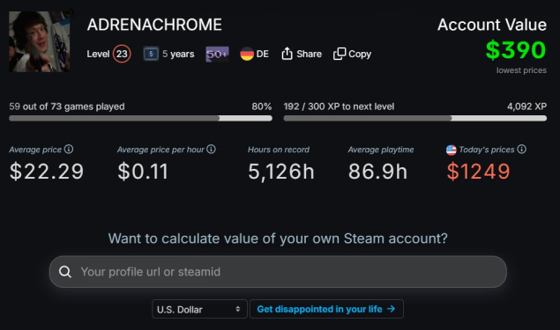
Task: Click Get disappointed in your life button
Action: tap(326, 309)
